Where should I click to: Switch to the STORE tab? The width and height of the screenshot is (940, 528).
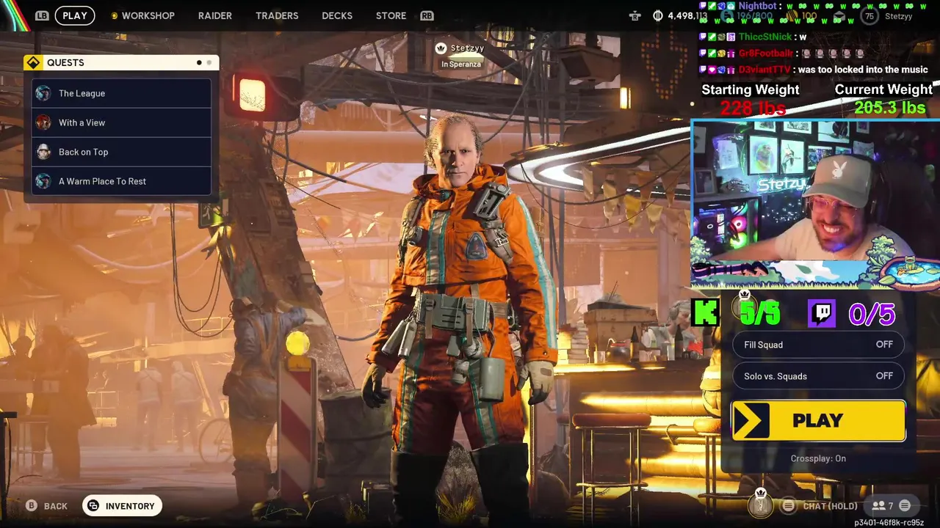pyautogui.click(x=391, y=15)
